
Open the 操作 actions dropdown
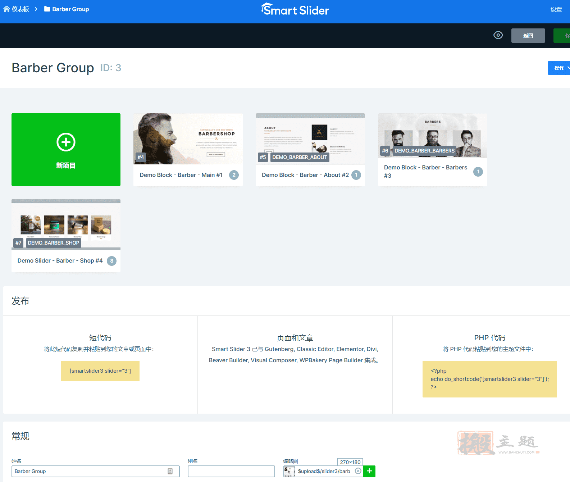(x=559, y=68)
